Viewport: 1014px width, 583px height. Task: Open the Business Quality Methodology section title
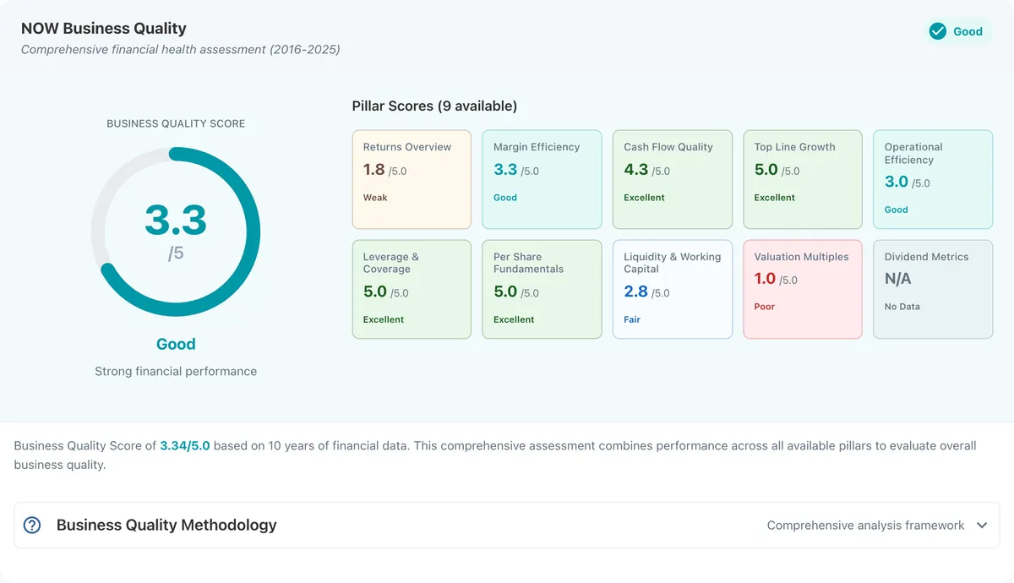(166, 525)
